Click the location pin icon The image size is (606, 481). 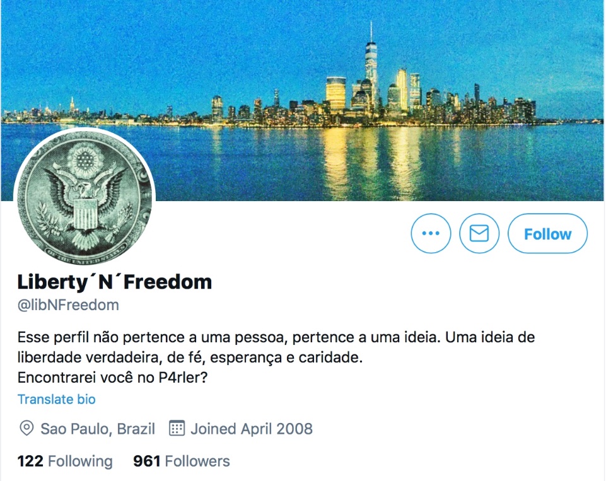[x=26, y=429]
